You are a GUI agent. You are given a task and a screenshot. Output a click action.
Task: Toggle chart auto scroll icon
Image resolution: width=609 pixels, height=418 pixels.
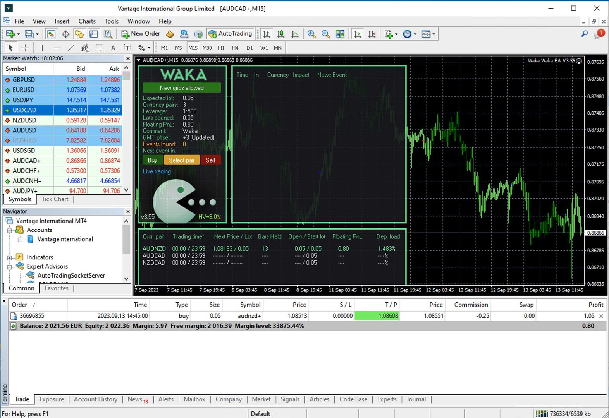358,34
